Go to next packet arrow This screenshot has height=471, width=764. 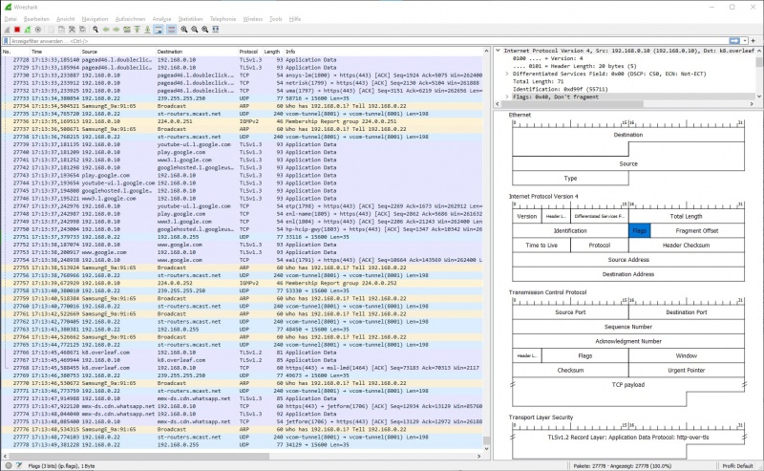click(x=116, y=30)
